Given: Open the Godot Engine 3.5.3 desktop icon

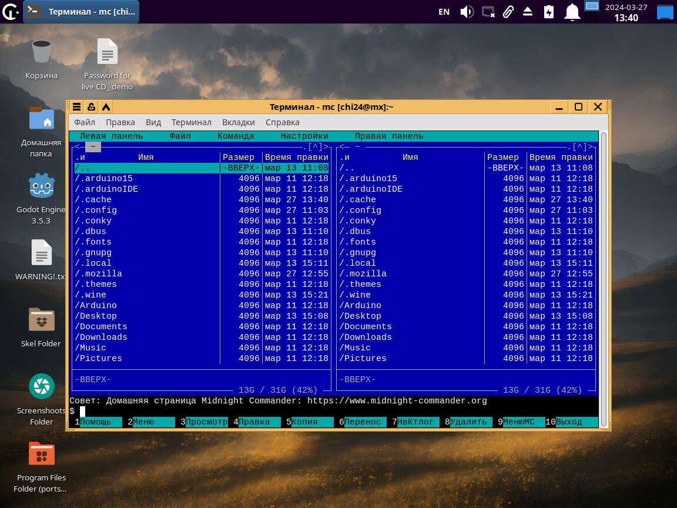Looking at the screenshot, I should coord(41,186).
